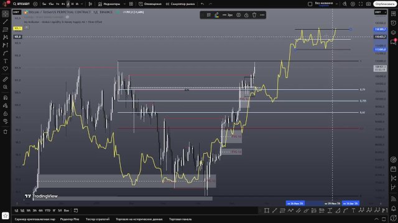Screen dimensions: 398x223
Task: Open the watchlist panel icon
Action: point(394,14)
